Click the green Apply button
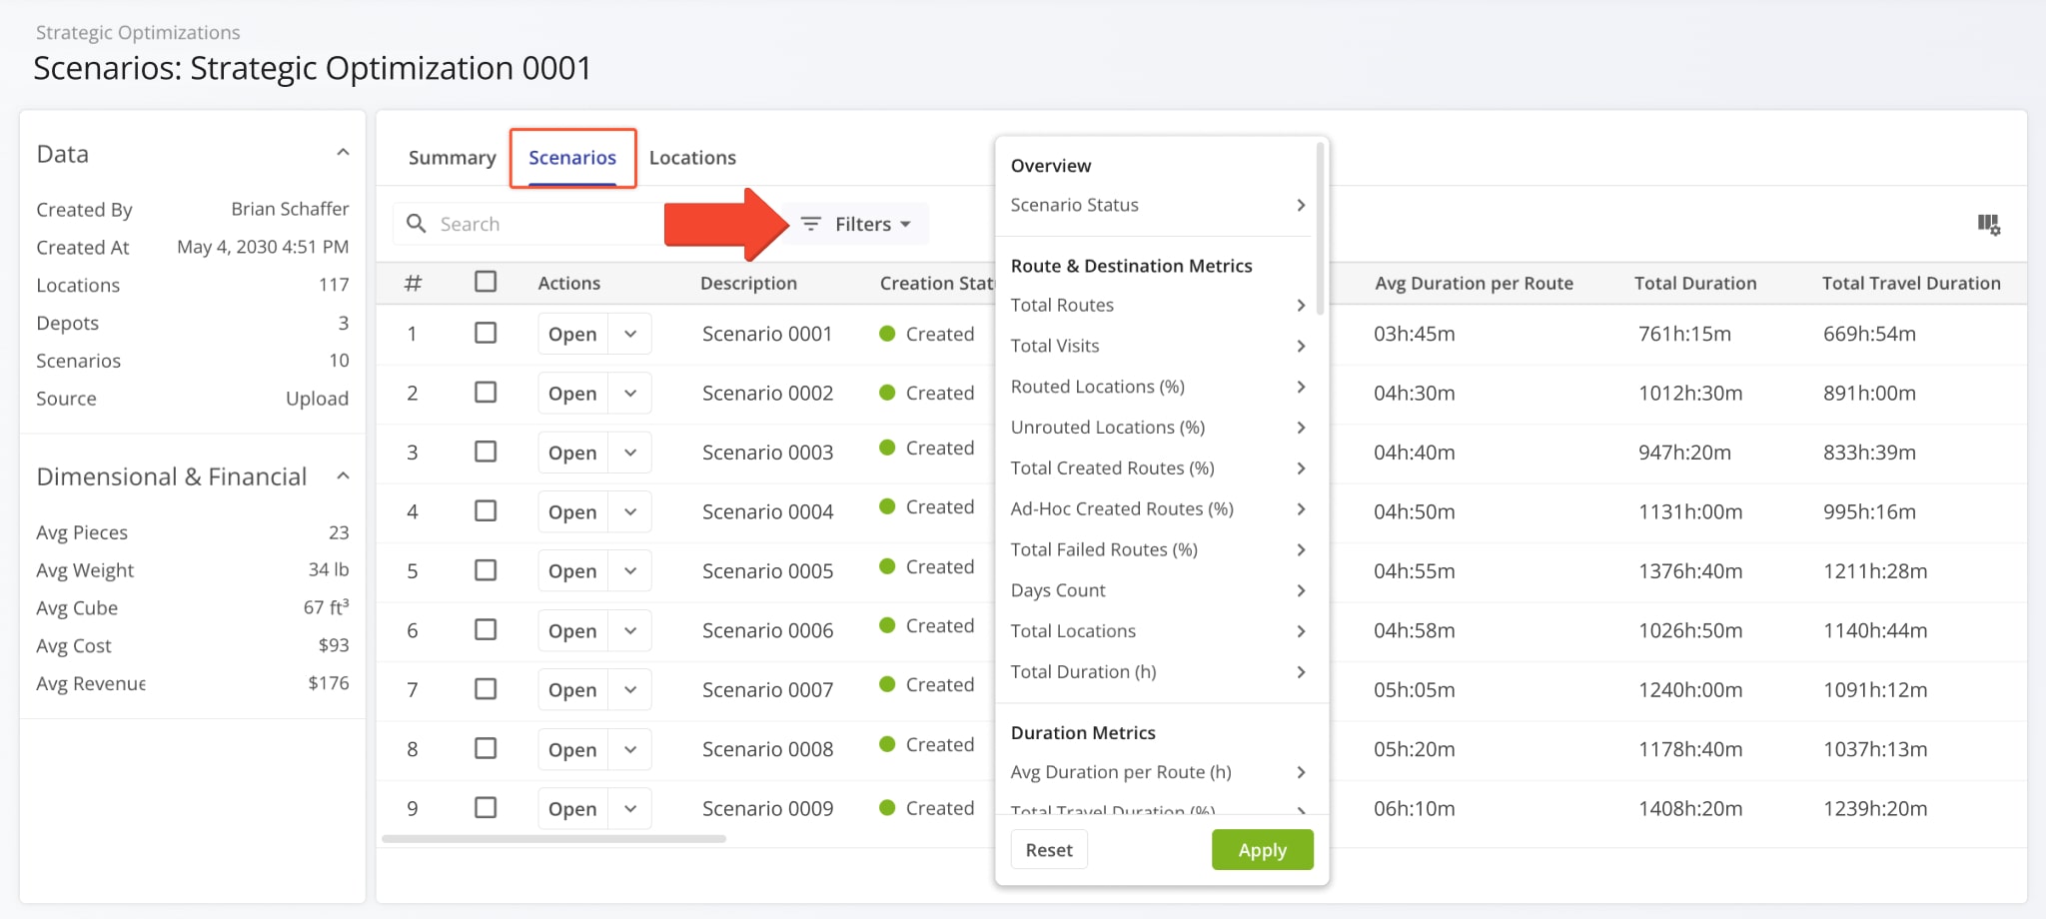Image resolution: width=2046 pixels, height=919 pixels. click(1262, 850)
